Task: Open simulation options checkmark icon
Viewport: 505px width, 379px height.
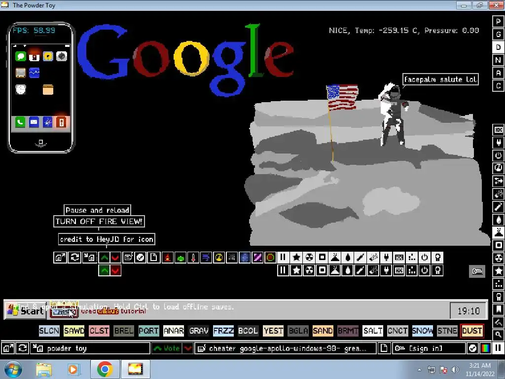Action: tap(472, 348)
